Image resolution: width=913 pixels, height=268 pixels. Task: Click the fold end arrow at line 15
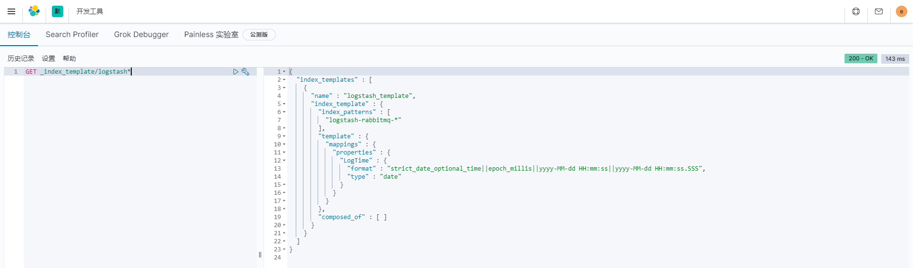click(284, 185)
